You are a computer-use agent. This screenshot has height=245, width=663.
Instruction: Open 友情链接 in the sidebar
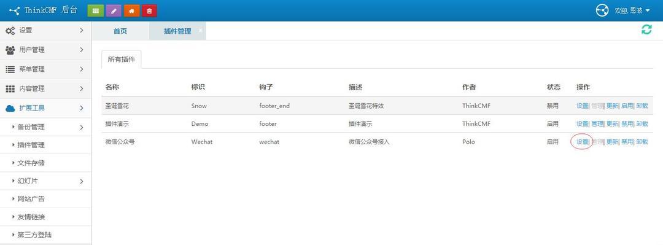(x=31, y=217)
